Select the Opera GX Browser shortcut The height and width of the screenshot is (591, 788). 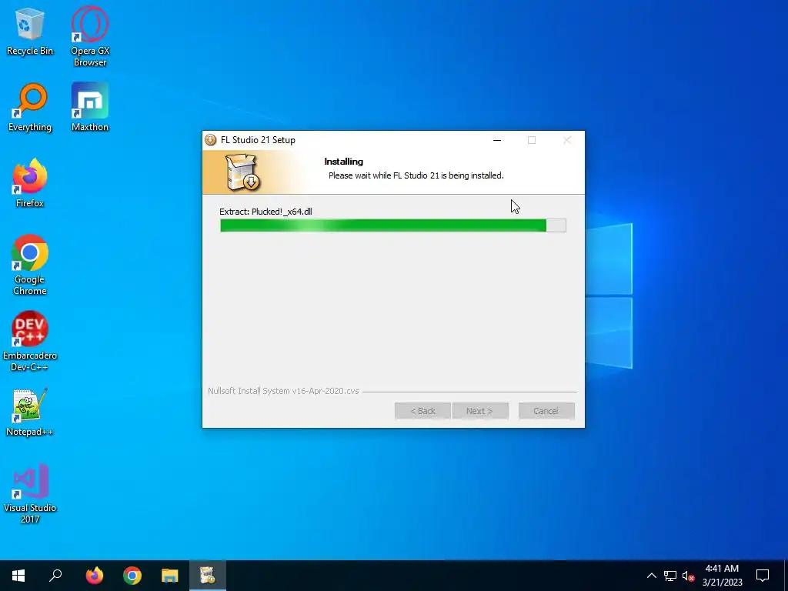click(x=90, y=36)
